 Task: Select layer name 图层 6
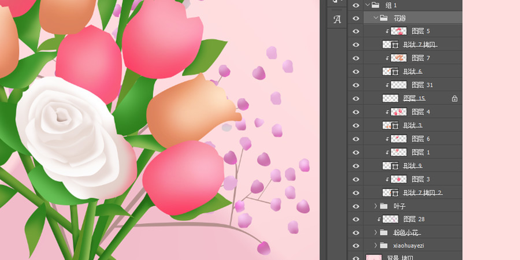pos(421,139)
